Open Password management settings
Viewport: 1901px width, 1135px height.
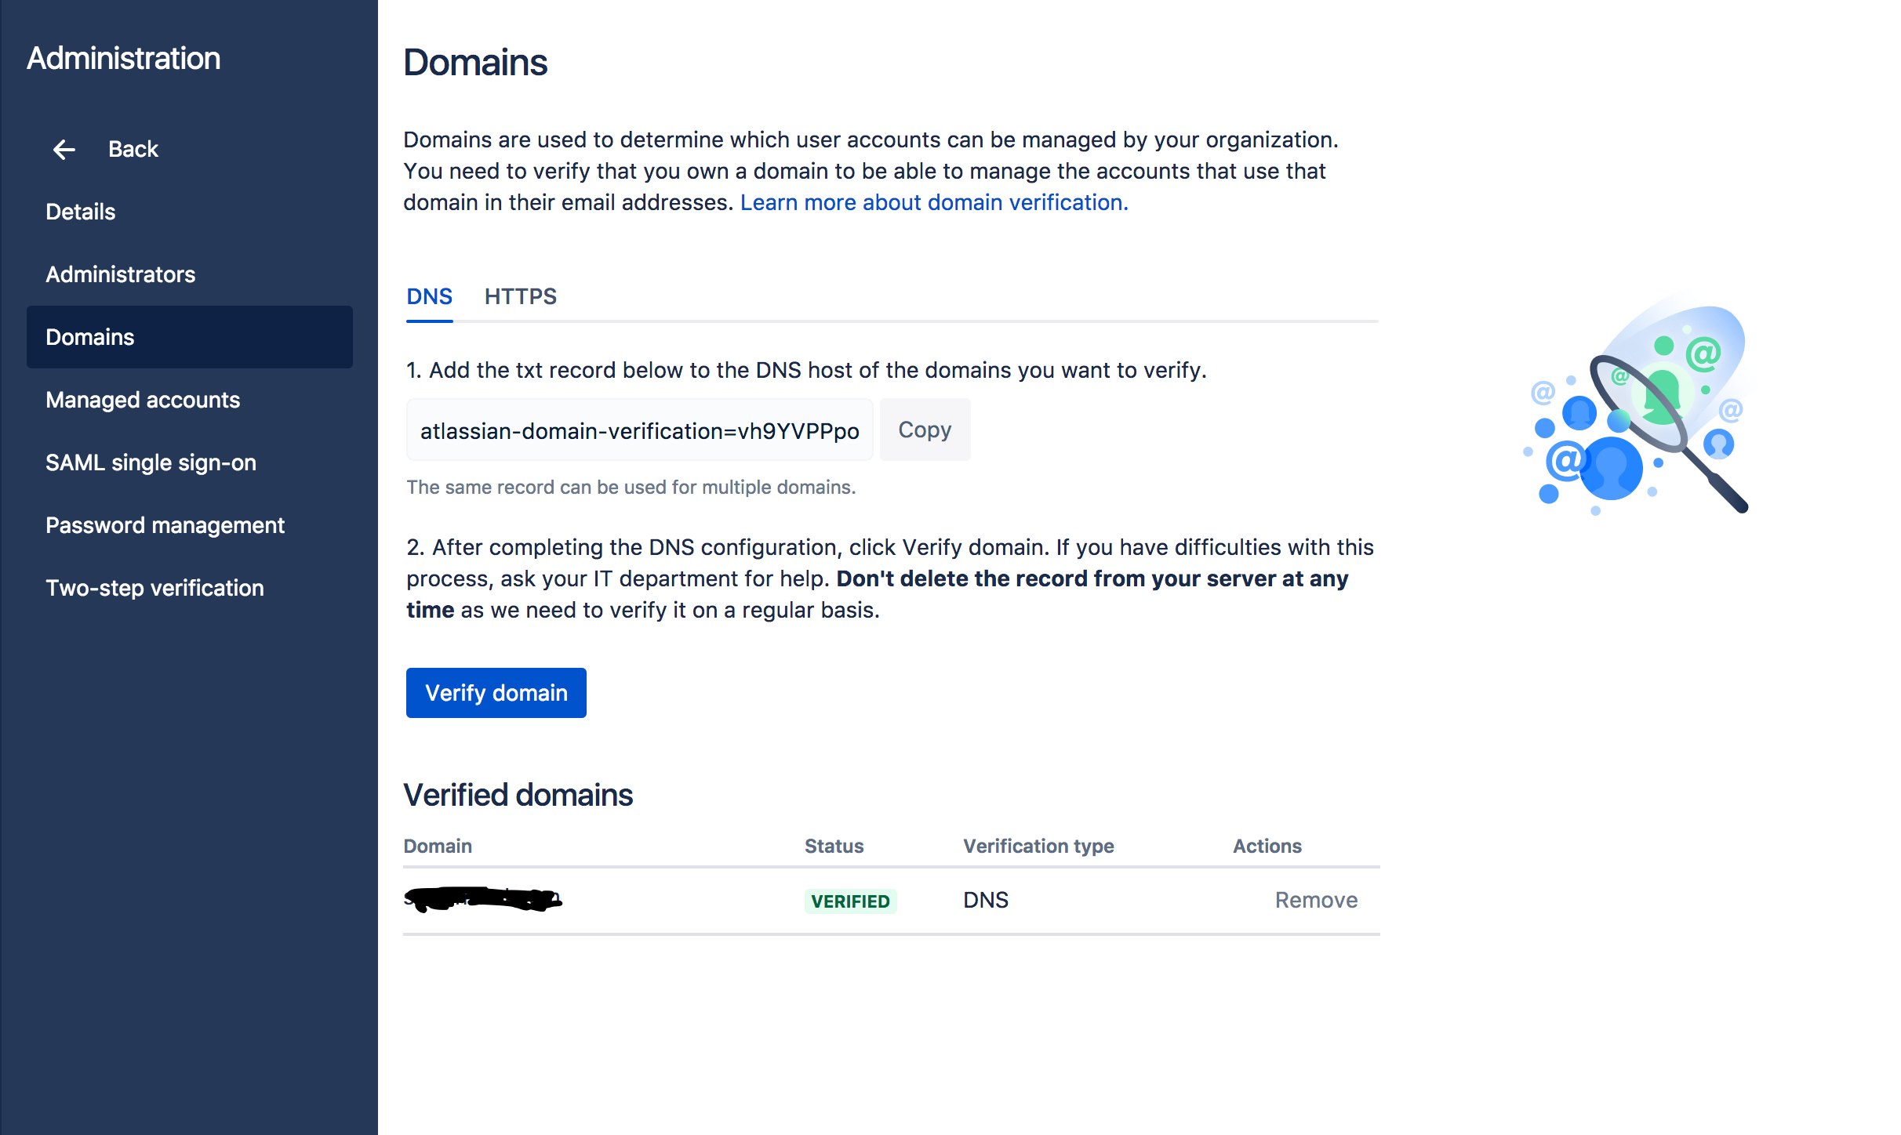click(x=165, y=525)
